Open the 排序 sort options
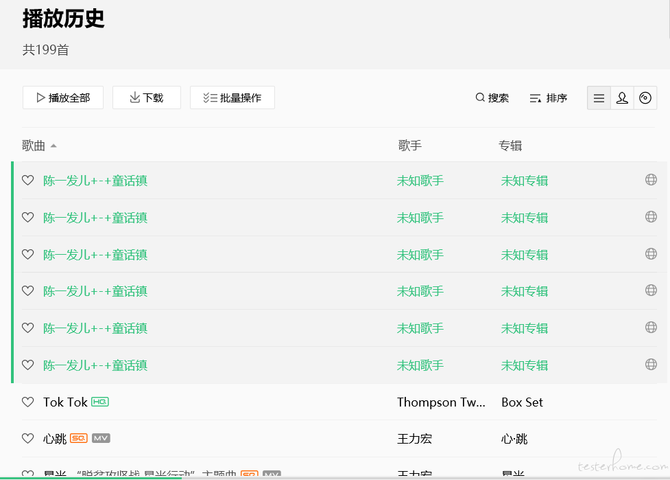 click(549, 98)
